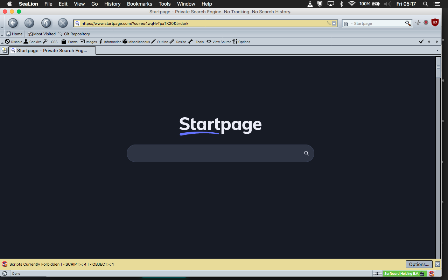This screenshot has height=280, width=448.
Task: Open the SeaLion application menu
Action: [28, 4]
